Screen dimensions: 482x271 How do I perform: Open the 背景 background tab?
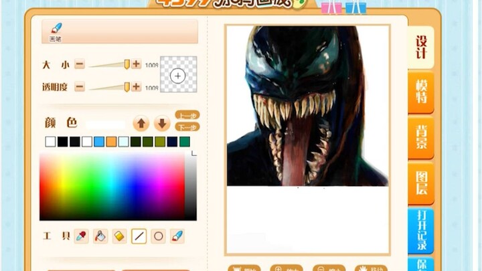[421, 137]
